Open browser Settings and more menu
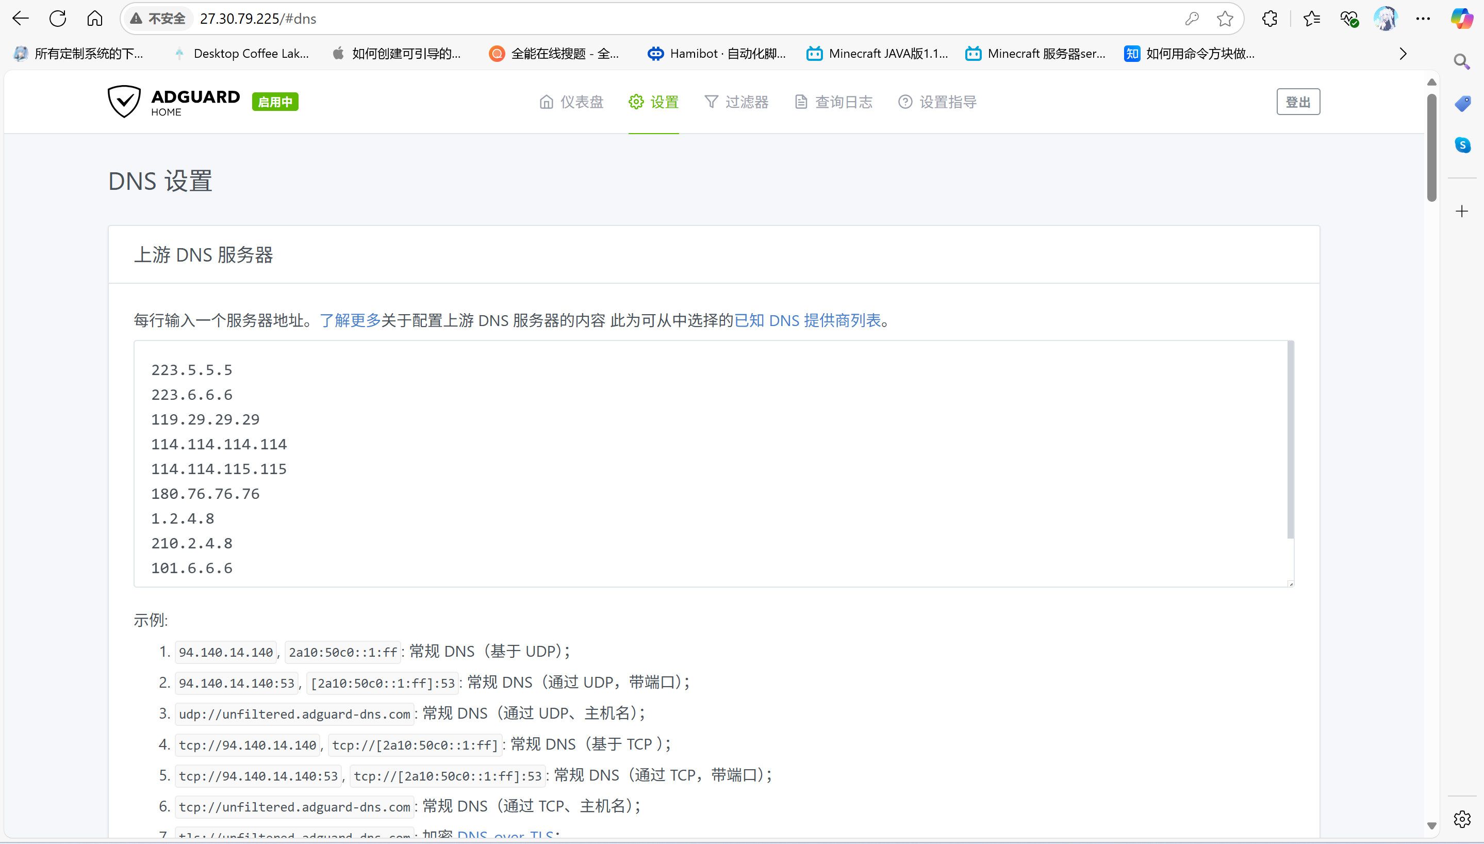Viewport: 1484px width, 844px height. (1423, 19)
